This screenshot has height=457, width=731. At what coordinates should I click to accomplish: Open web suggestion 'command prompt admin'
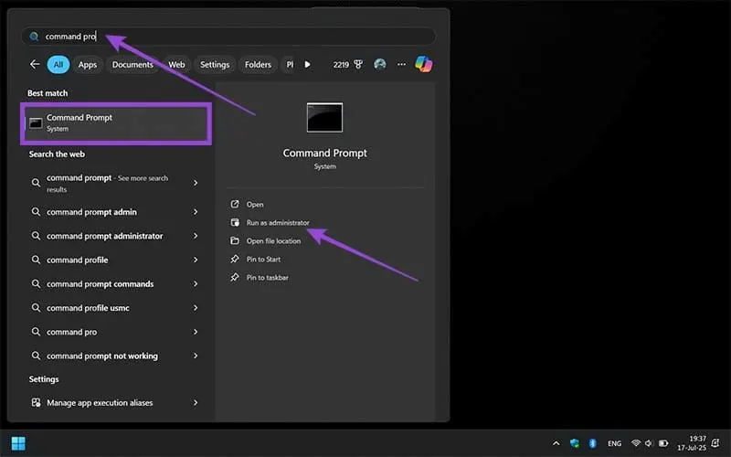point(115,212)
